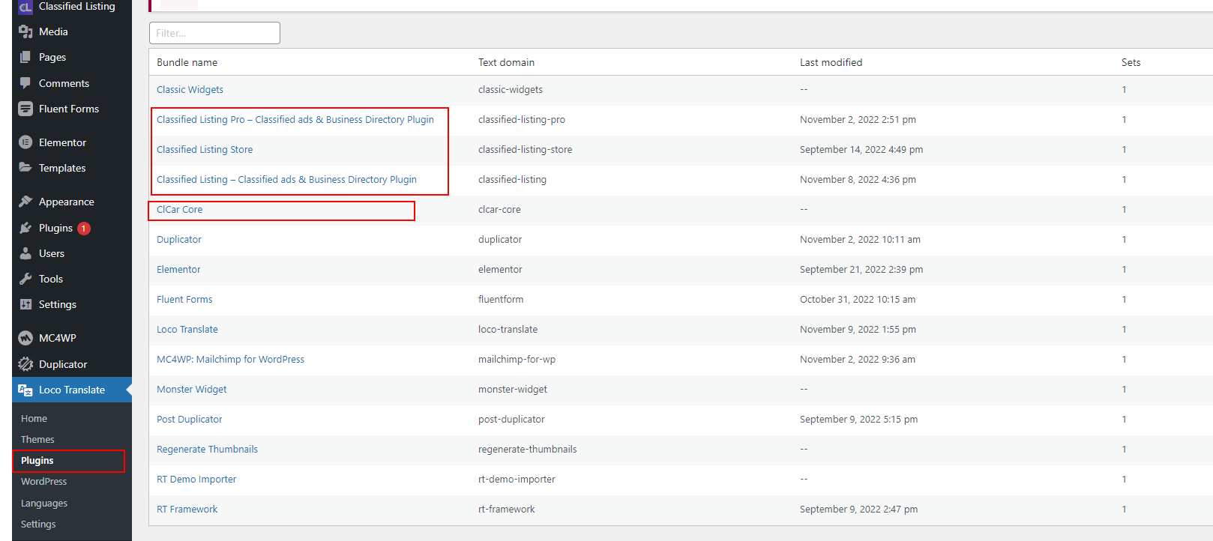The width and height of the screenshot is (1213, 541).
Task: Click the Pages sidebar icon
Action: click(x=25, y=57)
